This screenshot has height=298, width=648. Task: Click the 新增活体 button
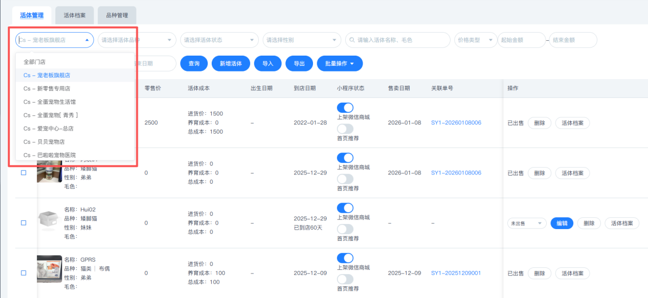pos(231,63)
